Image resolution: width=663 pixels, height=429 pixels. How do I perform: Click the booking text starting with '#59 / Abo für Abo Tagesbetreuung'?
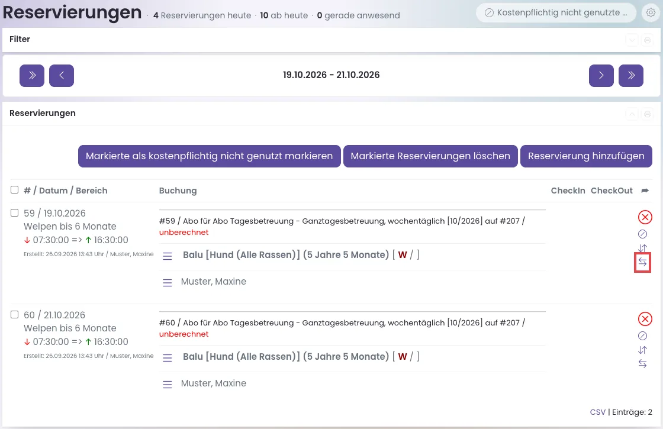click(342, 221)
